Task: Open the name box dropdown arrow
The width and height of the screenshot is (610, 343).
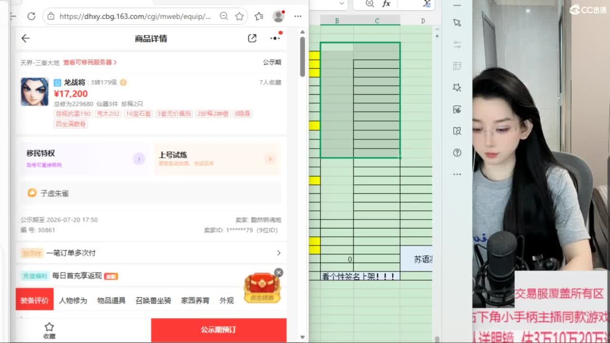Action: coord(342,4)
